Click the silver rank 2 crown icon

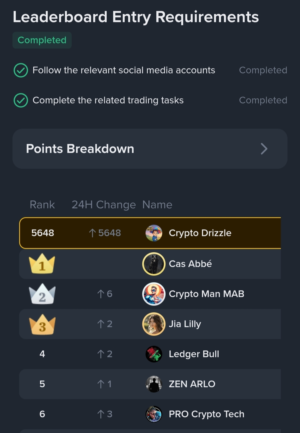(42, 294)
